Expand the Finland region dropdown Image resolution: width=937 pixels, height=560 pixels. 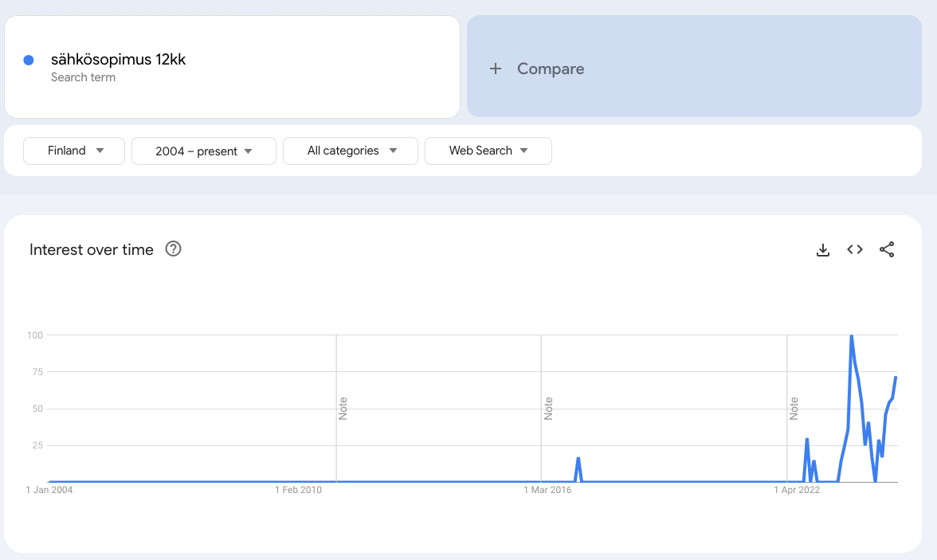click(74, 151)
